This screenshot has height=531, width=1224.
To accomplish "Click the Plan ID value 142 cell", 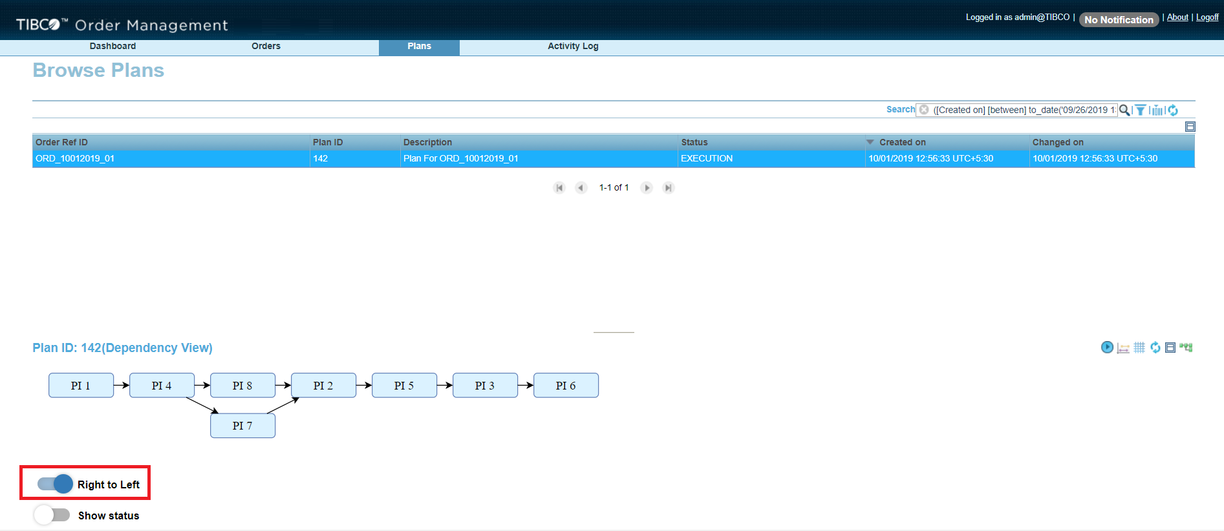I will click(x=355, y=159).
